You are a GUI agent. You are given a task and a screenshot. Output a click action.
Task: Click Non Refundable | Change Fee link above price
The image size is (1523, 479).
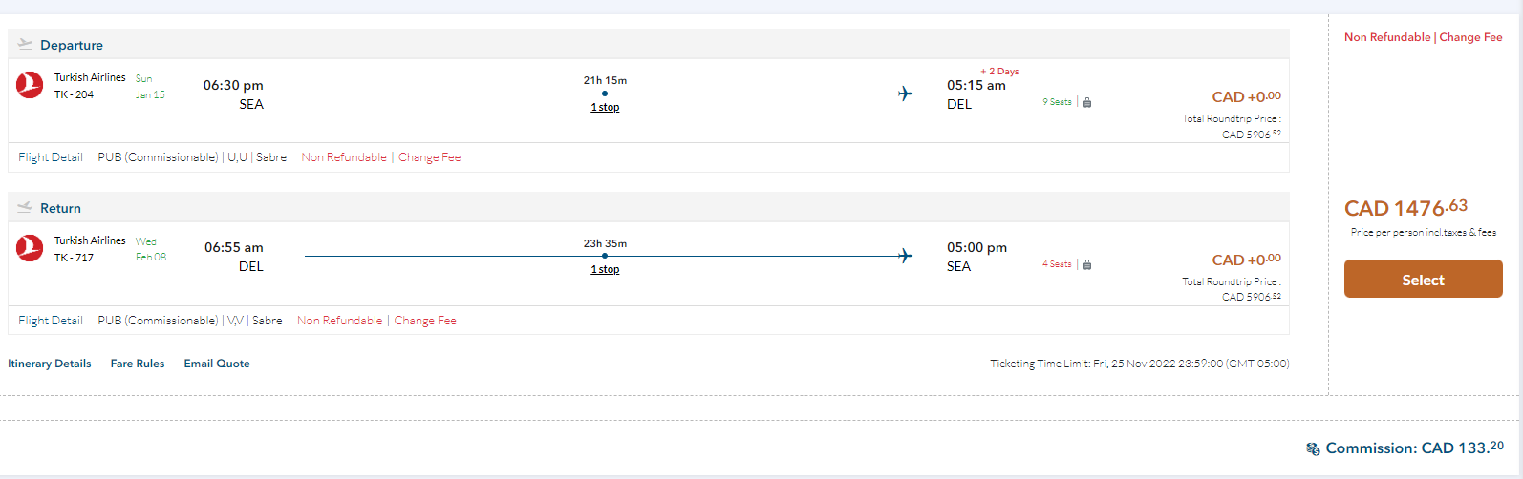tap(1423, 37)
